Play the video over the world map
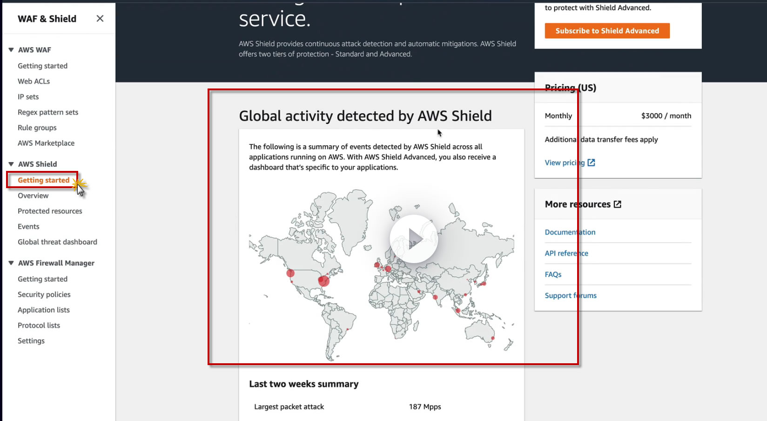The image size is (767, 421). pyautogui.click(x=414, y=239)
